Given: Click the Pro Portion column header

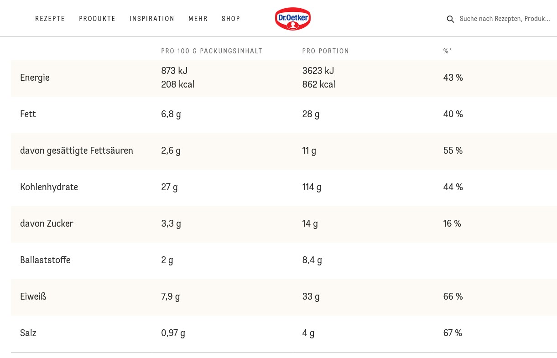Looking at the screenshot, I should pyautogui.click(x=326, y=51).
